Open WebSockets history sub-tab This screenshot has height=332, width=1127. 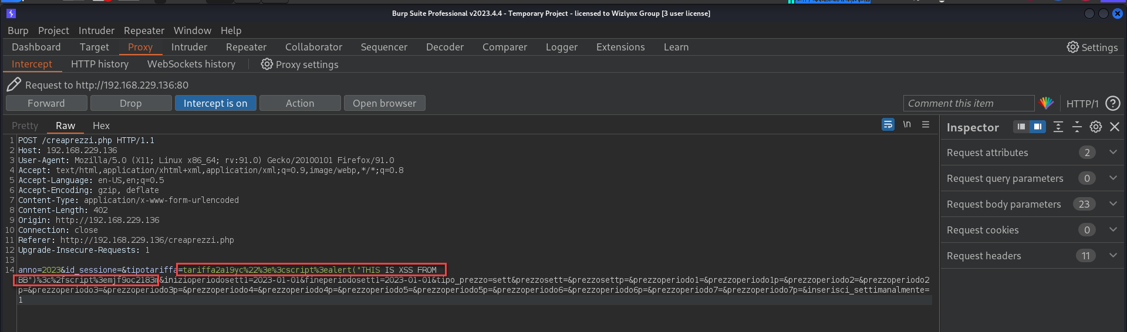(191, 64)
